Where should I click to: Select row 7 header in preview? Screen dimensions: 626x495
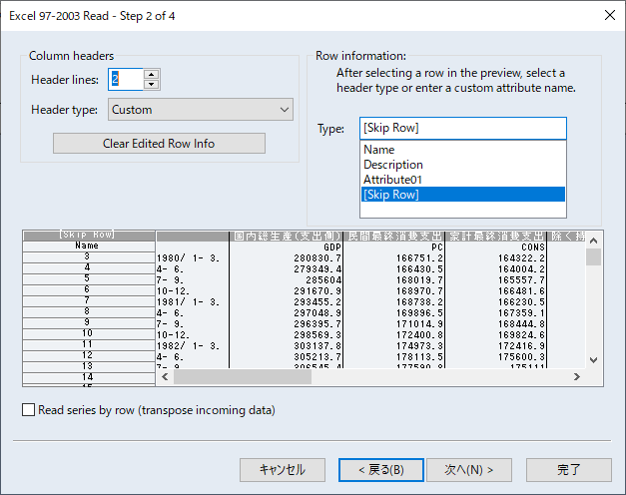coord(89,300)
